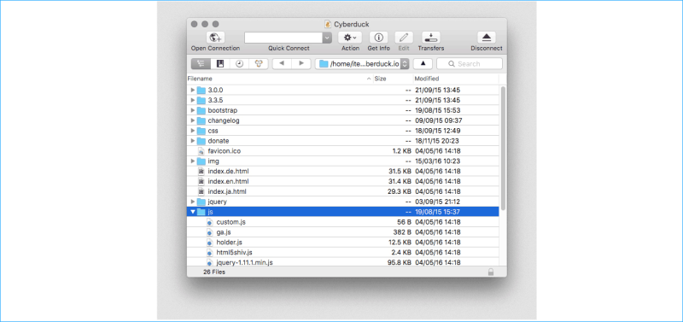This screenshot has height=322, width=683.
Task: Expand the 3.3.5 folder
Action: (x=193, y=100)
